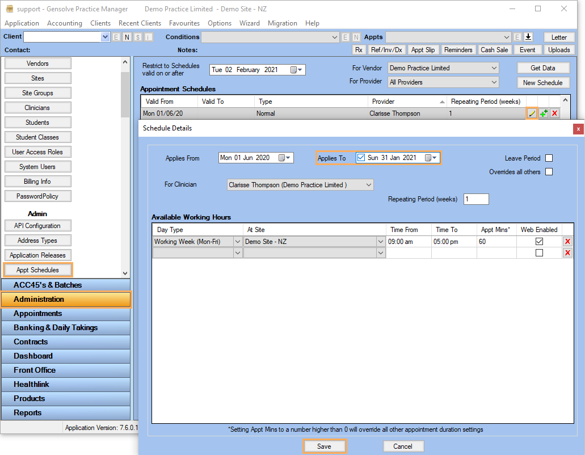Enable the Leave Period checkbox
Image resolution: width=585 pixels, height=455 pixels.
549,158
